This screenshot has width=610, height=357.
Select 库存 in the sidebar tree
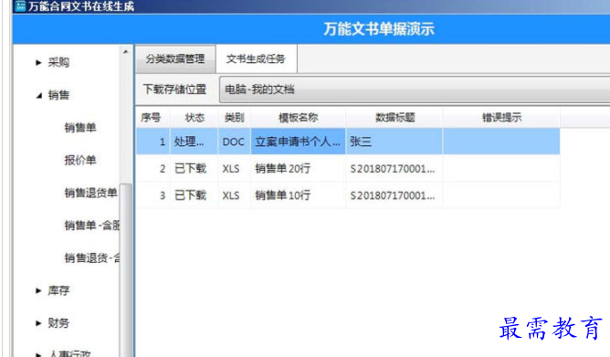click(58, 290)
